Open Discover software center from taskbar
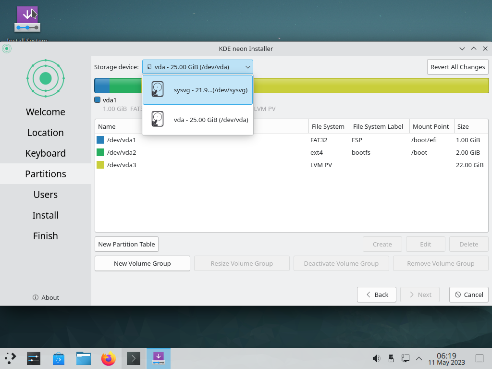The height and width of the screenshot is (369, 492). [x=59, y=358]
